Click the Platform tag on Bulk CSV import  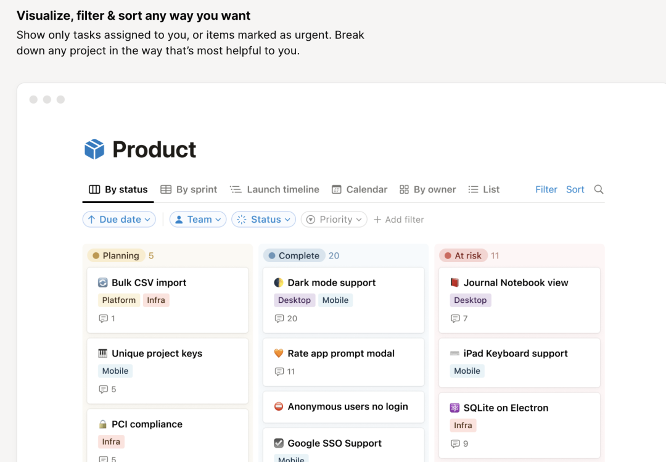click(119, 300)
